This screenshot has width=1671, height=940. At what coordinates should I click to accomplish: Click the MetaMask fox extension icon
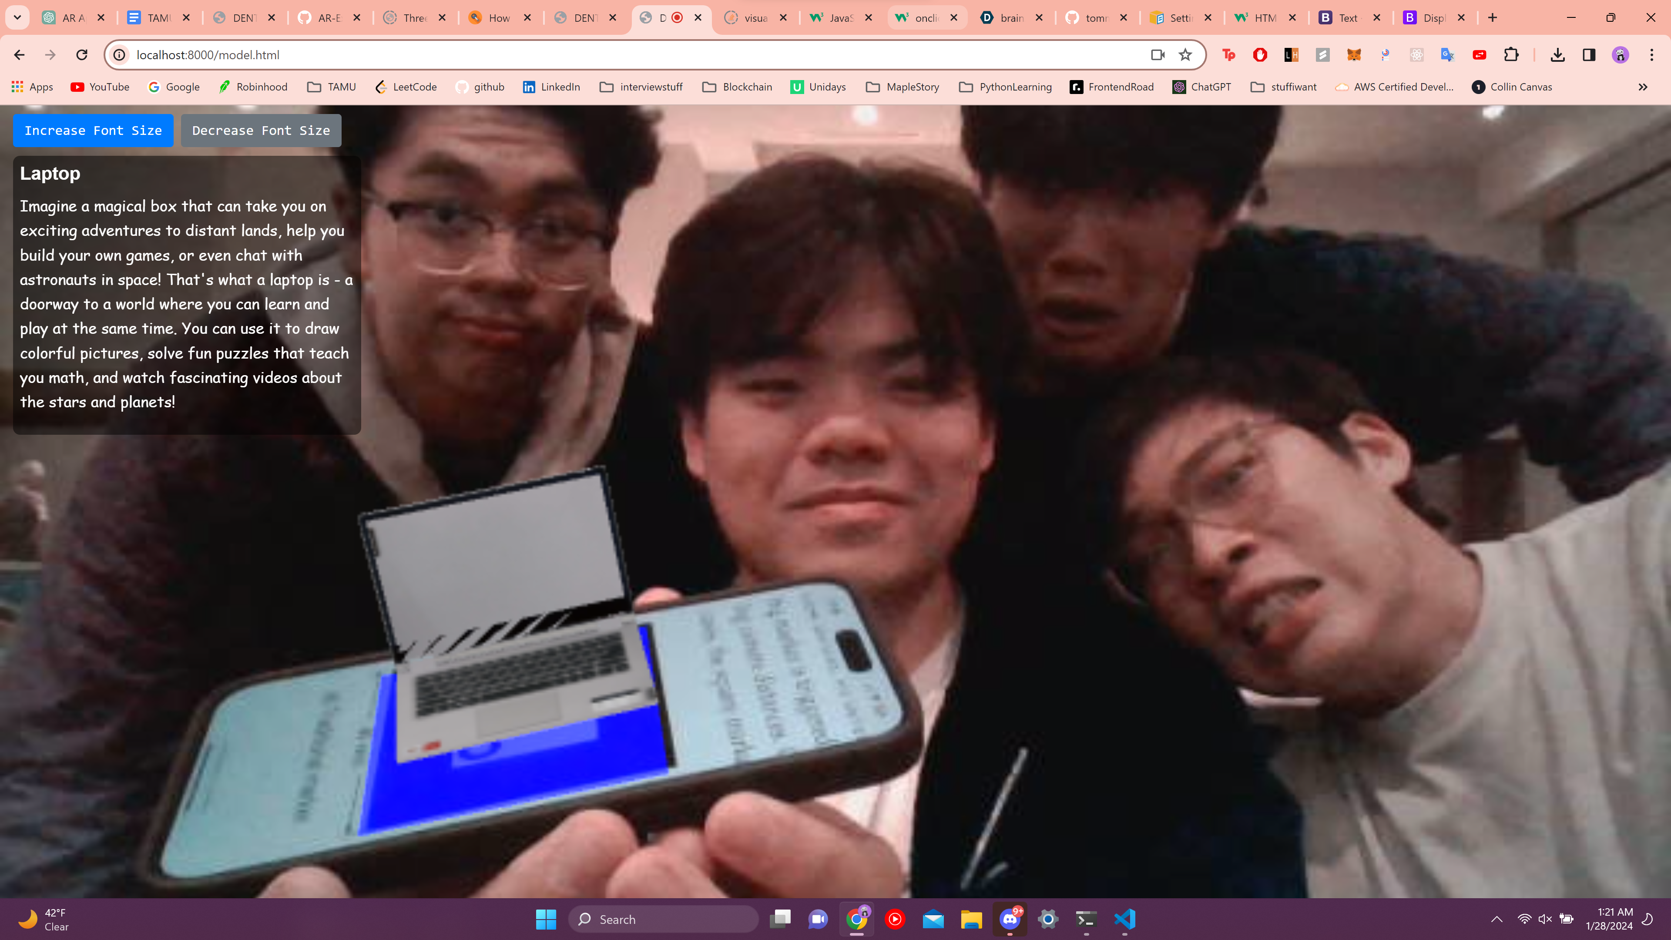(x=1354, y=55)
